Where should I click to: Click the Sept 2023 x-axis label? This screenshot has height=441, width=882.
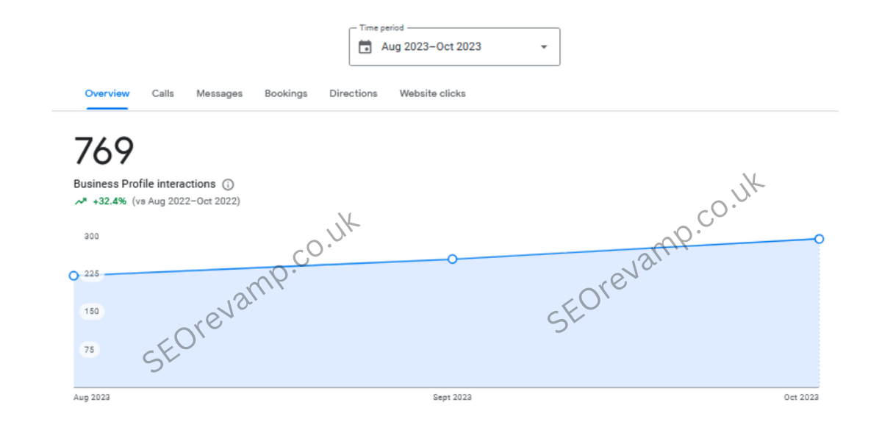point(452,398)
